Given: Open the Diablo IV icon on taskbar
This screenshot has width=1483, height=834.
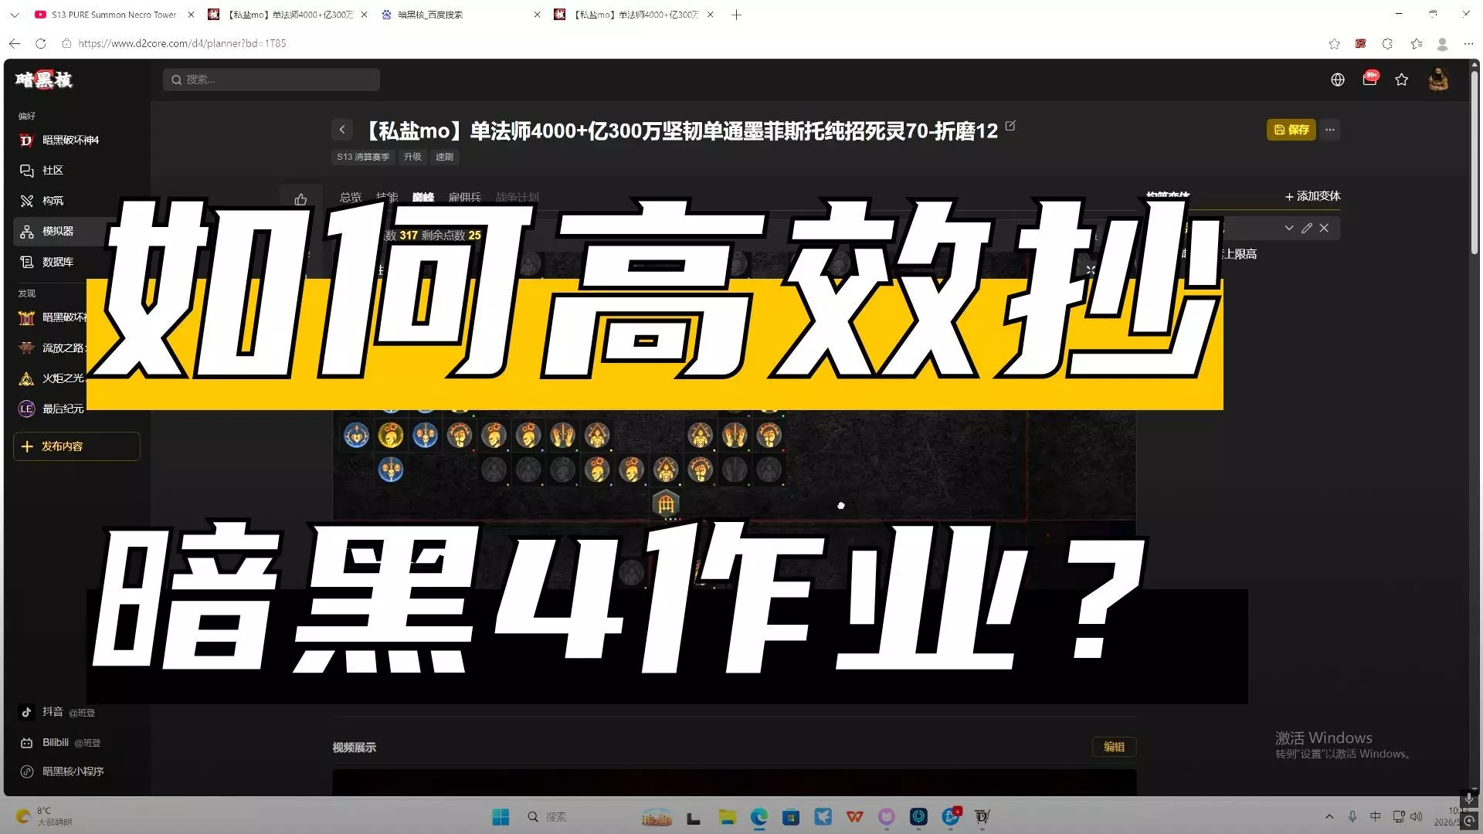Looking at the screenshot, I should click(982, 817).
